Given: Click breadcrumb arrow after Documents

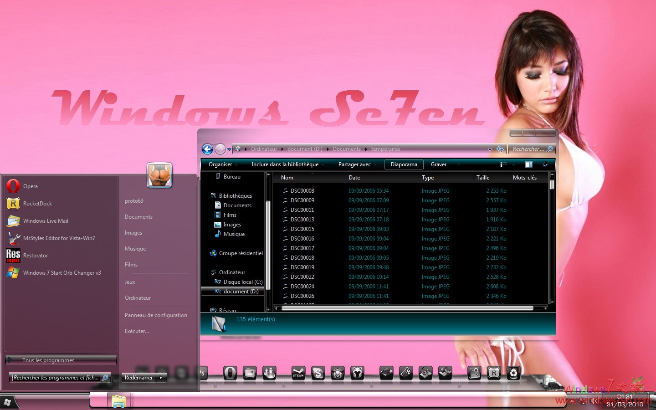Looking at the screenshot, I should tap(366, 149).
